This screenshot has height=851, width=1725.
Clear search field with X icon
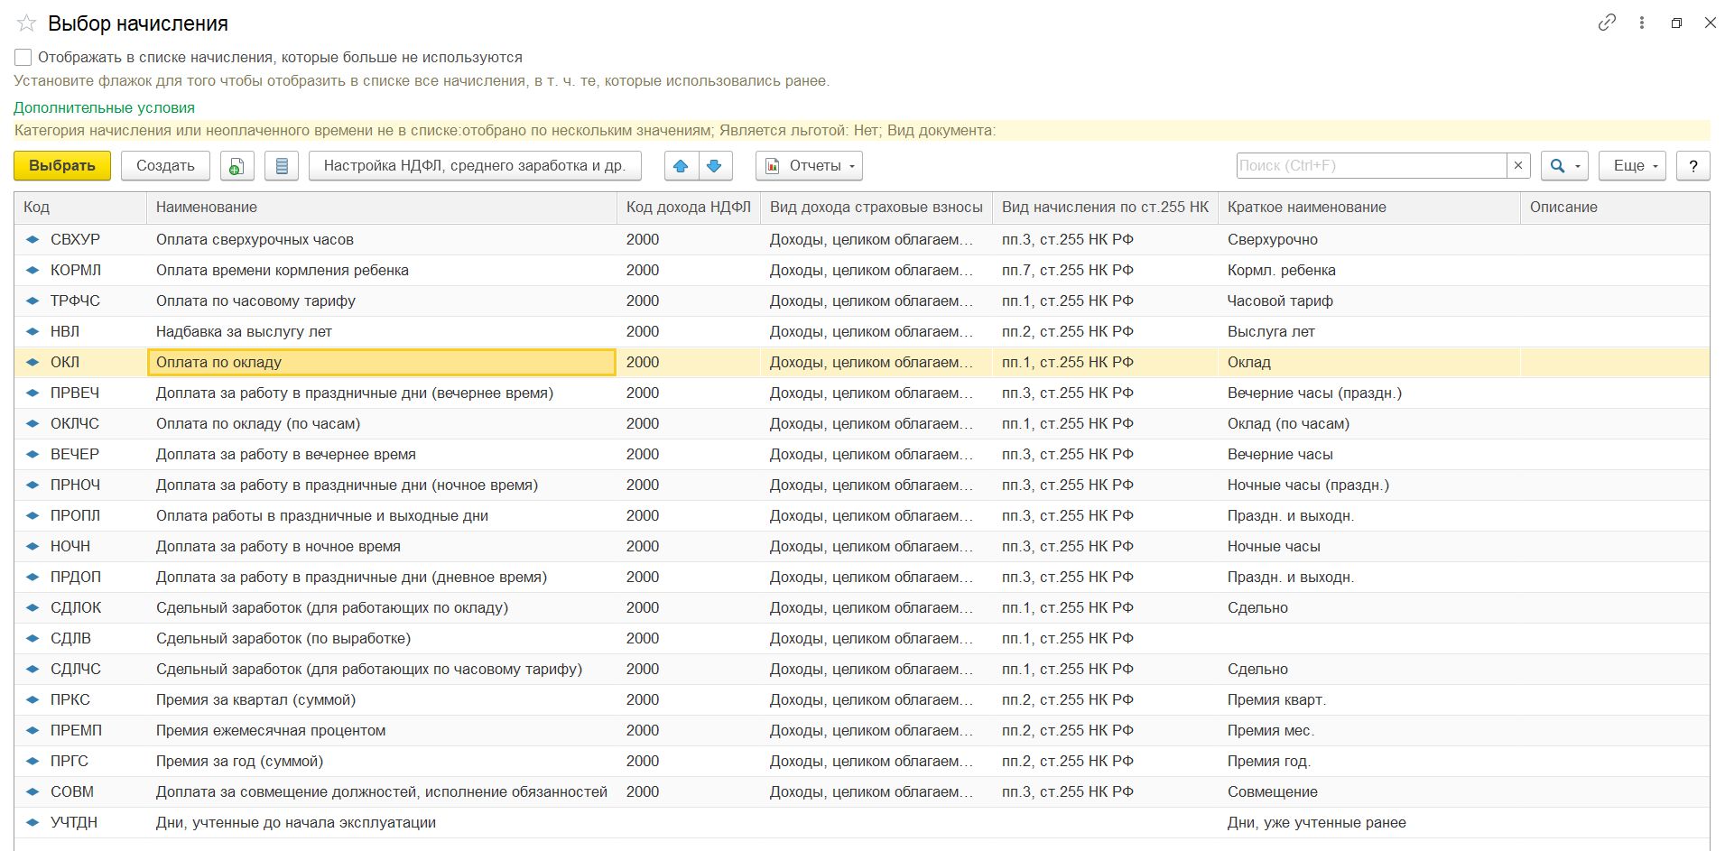click(x=1518, y=166)
